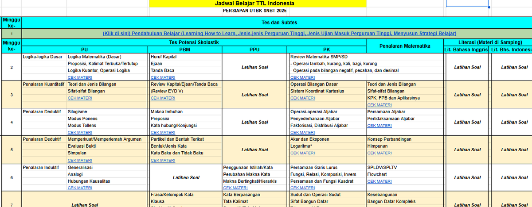
Task: Select the Logika-logika Dasar cell
Action: [44, 57]
